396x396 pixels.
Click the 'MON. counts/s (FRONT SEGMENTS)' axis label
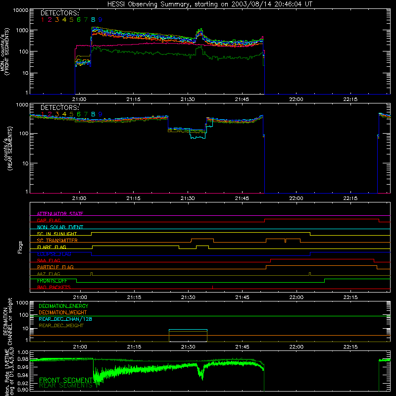click(4, 51)
